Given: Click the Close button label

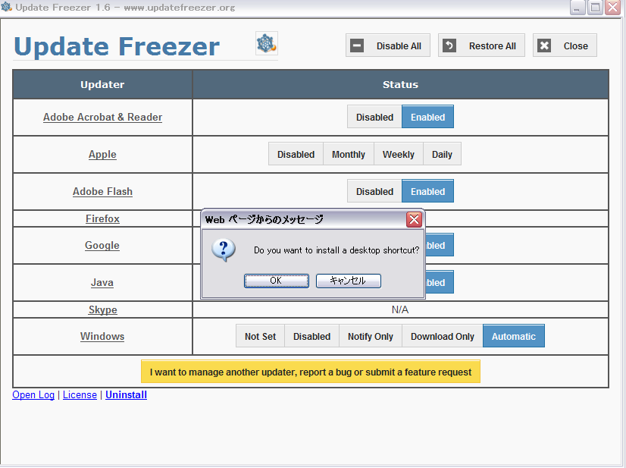Looking at the screenshot, I should click(575, 46).
